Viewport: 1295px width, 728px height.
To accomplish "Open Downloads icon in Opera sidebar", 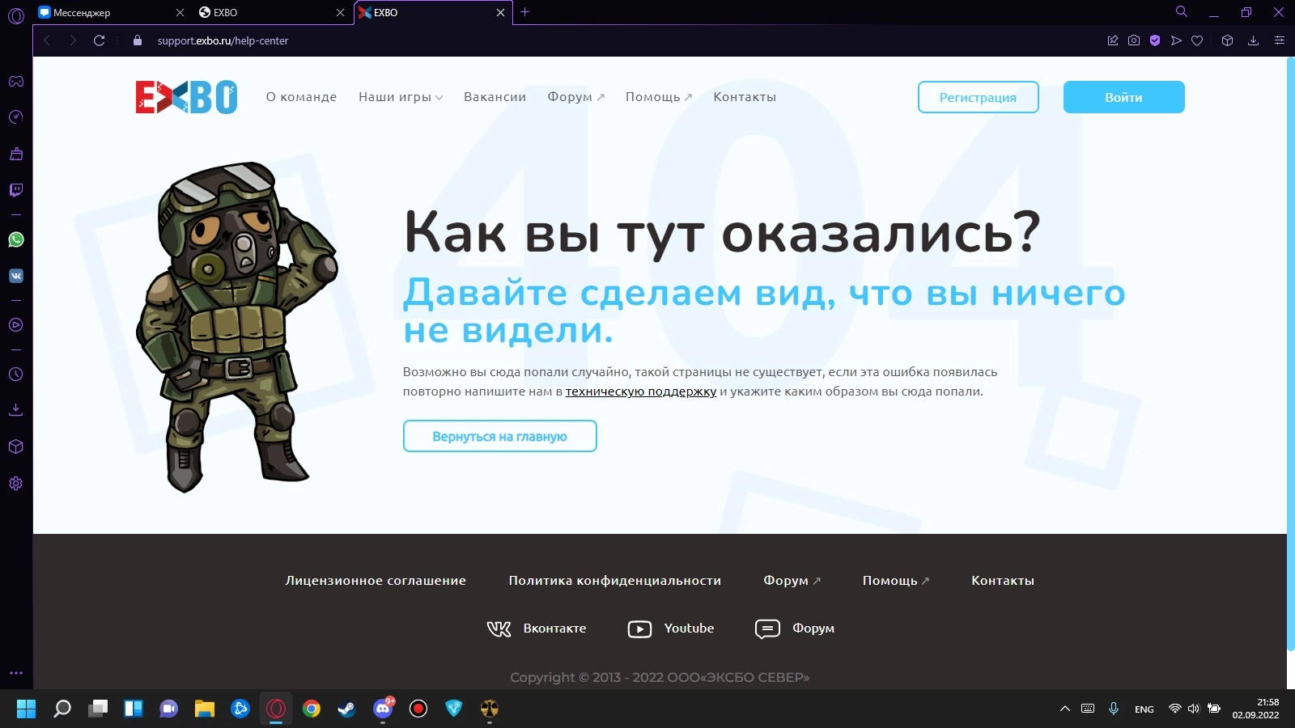I will 16,410.
